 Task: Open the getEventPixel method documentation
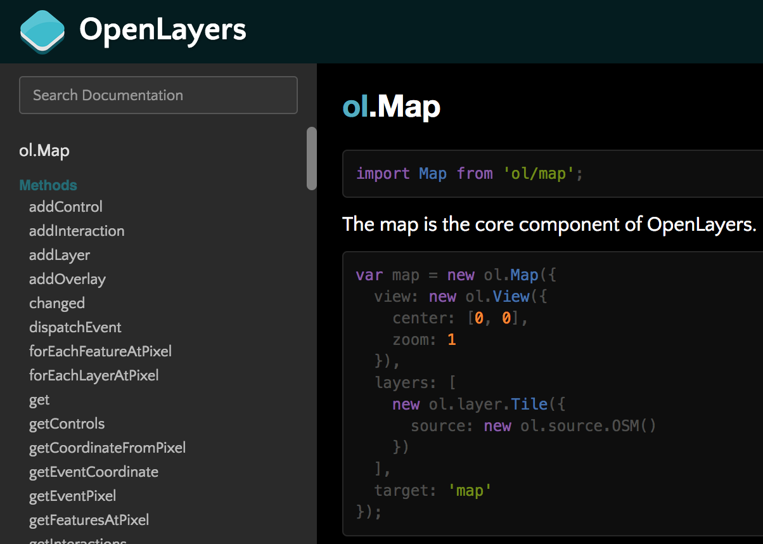click(x=72, y=496)
